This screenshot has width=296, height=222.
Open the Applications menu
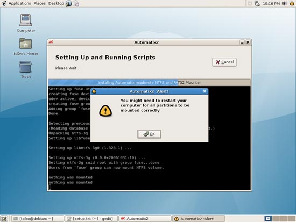click(19, 3)
